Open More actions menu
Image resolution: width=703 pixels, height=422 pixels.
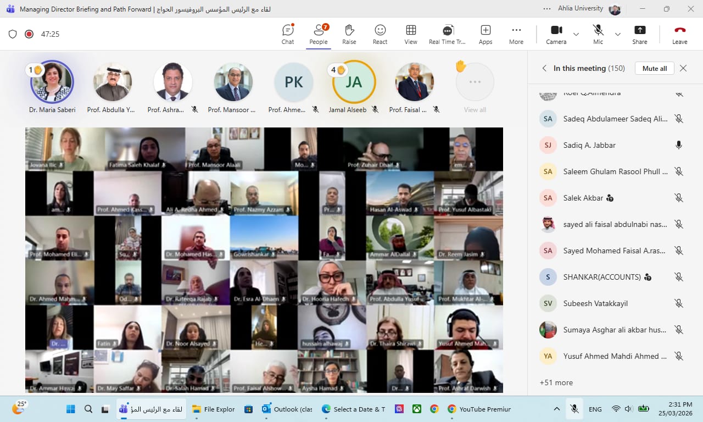[x=516, y=34]
